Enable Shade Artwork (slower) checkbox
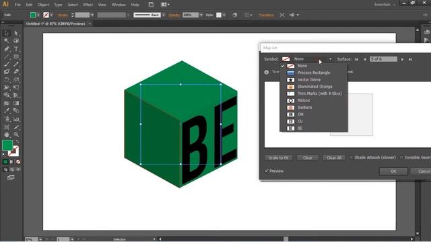Viewport: 431px width, 242px height. coord(351,157)
